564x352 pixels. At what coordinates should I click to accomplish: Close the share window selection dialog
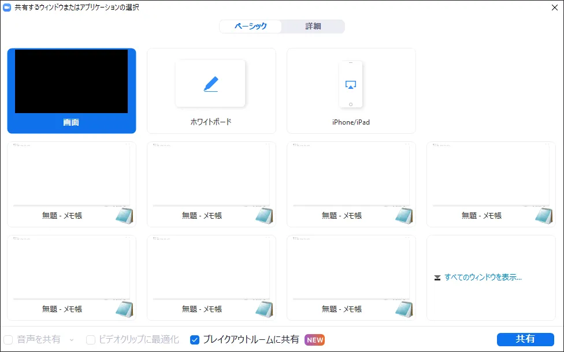point(554,8)
